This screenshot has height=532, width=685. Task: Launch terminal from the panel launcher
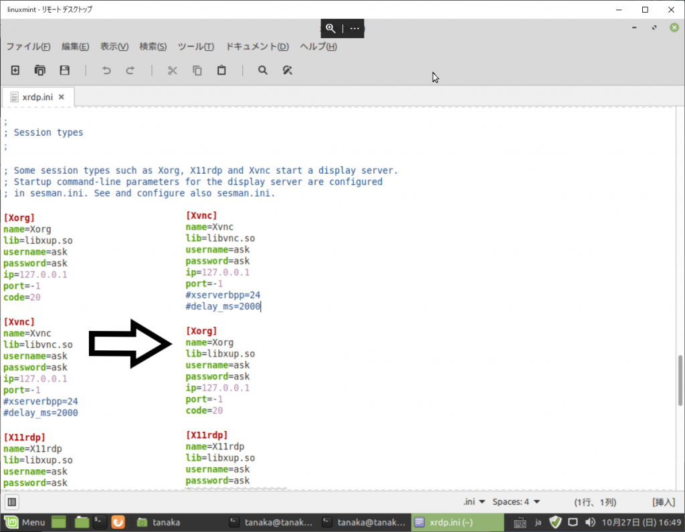point(100,523)
